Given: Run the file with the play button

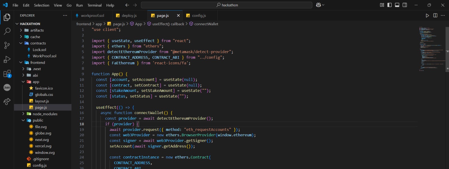Looking at the screenshot, I should pyautogui.click(x=427, y=15).
